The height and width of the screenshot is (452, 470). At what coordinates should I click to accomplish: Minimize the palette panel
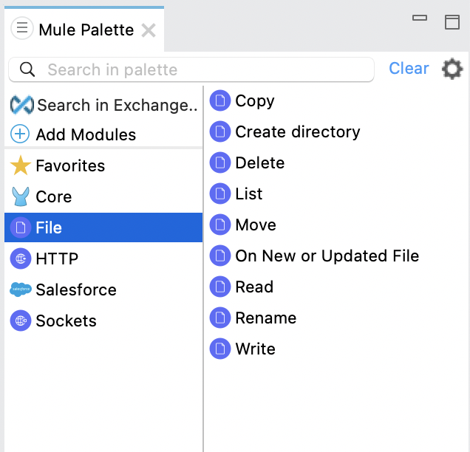tap(420, 18)
